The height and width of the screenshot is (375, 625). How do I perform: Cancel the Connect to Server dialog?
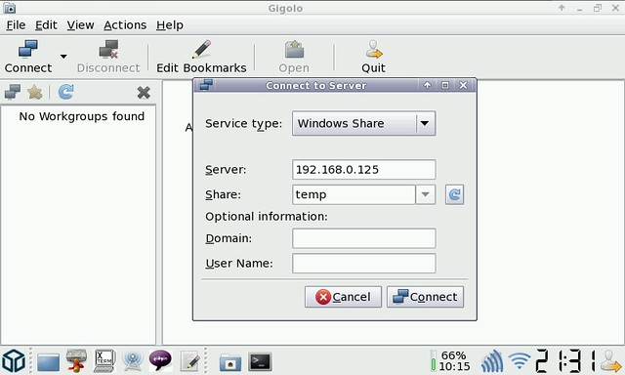[343, 297]
